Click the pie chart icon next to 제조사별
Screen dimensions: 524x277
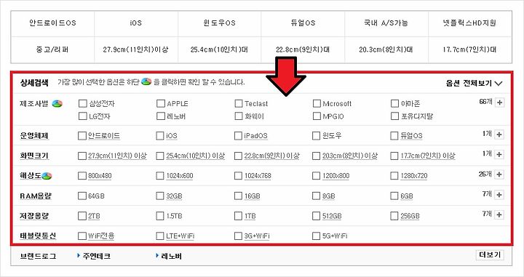[x=57, y=103]
